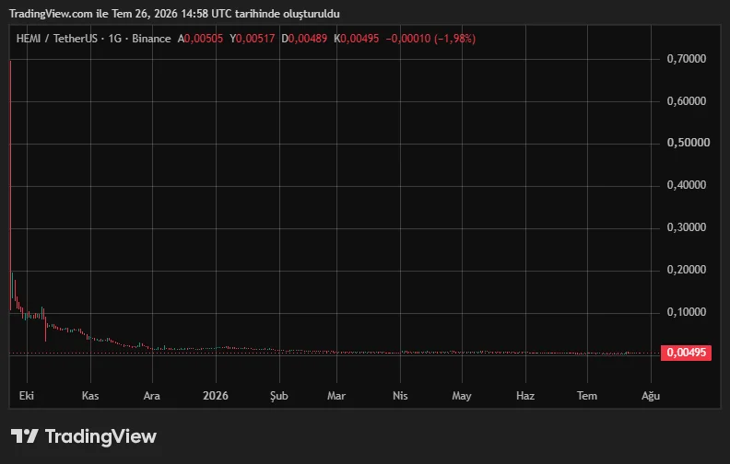The height and width of the screenshot is (464, 730).
Task: Click the opening price value A0,00505
Action: pyautogui.click(x=200, y=39)
